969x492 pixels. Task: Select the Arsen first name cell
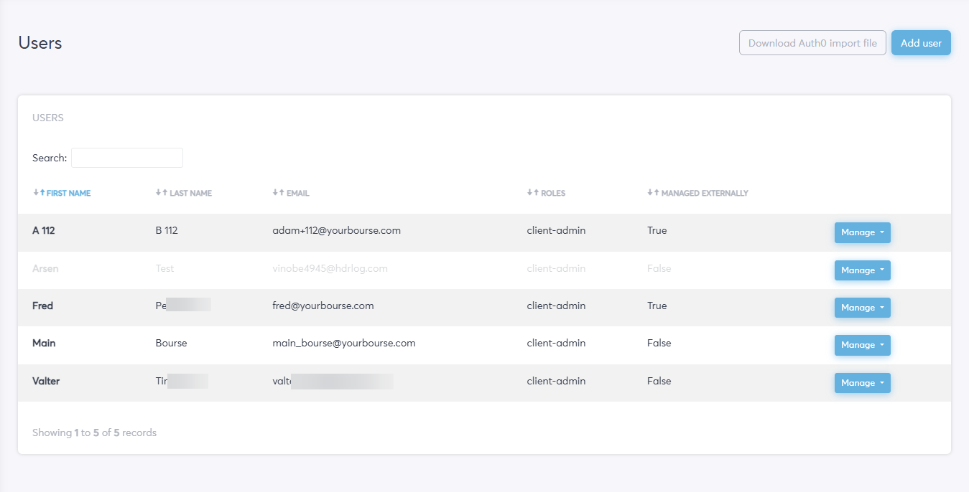(45, 269)
